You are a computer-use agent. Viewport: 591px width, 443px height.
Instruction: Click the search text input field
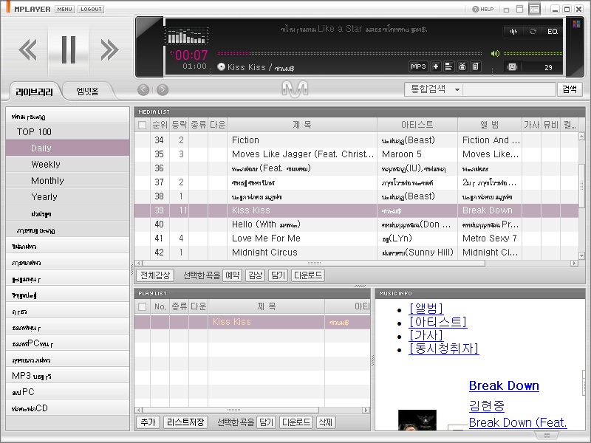[x=510, y=89]
